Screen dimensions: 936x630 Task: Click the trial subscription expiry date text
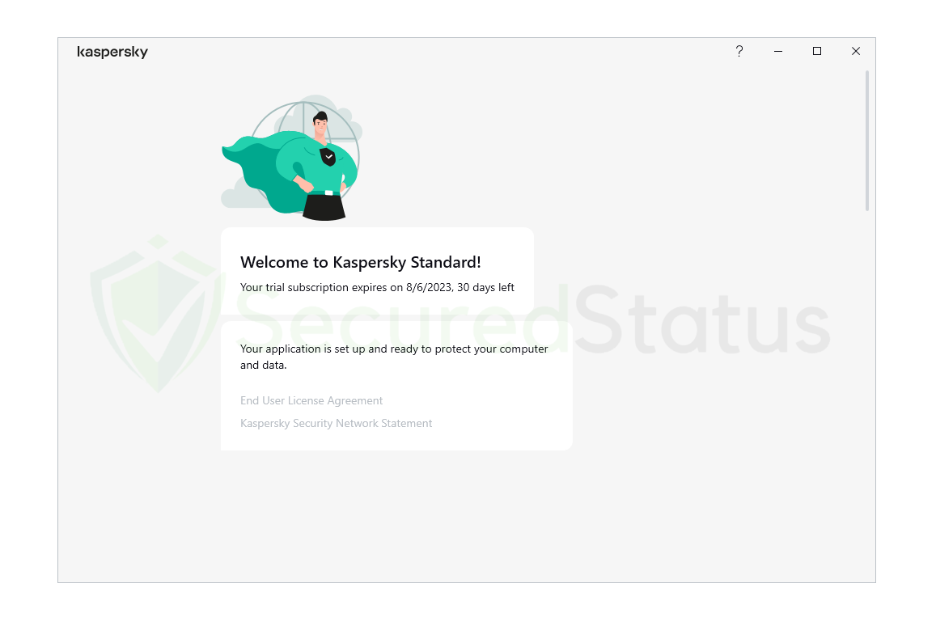click(x=429, y=288)
